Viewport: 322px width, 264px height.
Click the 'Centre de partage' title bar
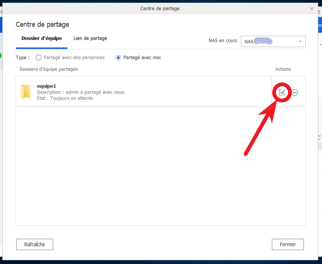click(x=160, y=8)
